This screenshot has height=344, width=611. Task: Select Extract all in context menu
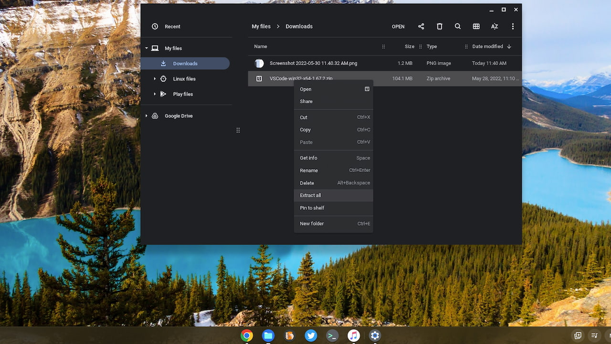coord(310,195)
